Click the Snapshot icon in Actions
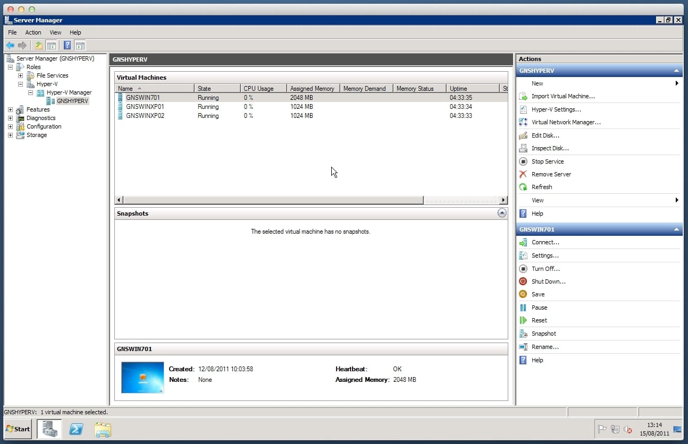 (523, 334)
